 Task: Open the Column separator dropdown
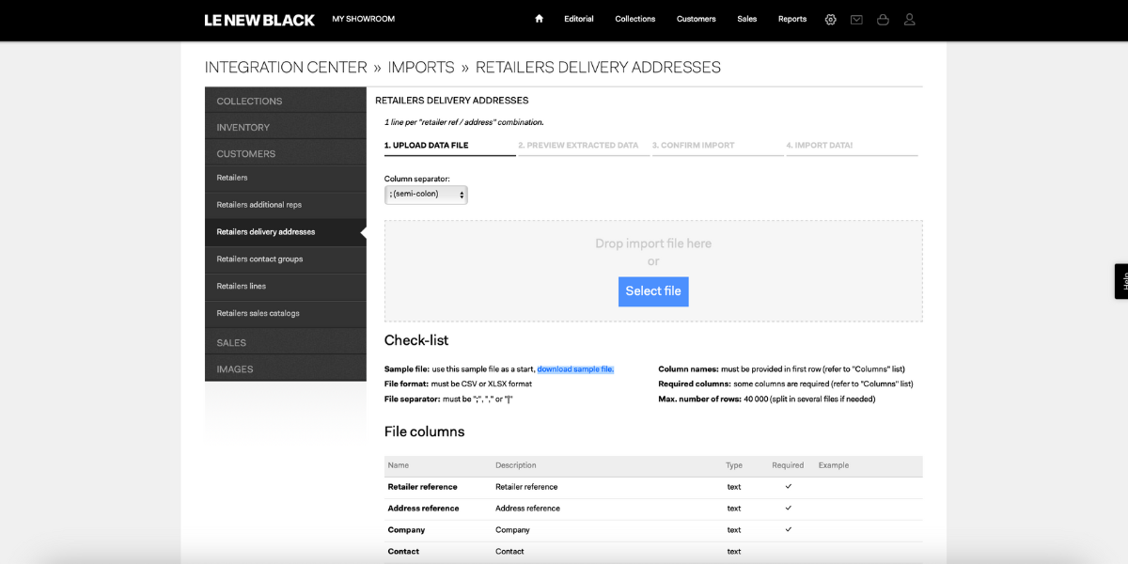426,195
